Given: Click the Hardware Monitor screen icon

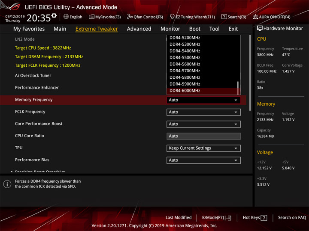Looking at the screenshot, I should pos(260,28).
